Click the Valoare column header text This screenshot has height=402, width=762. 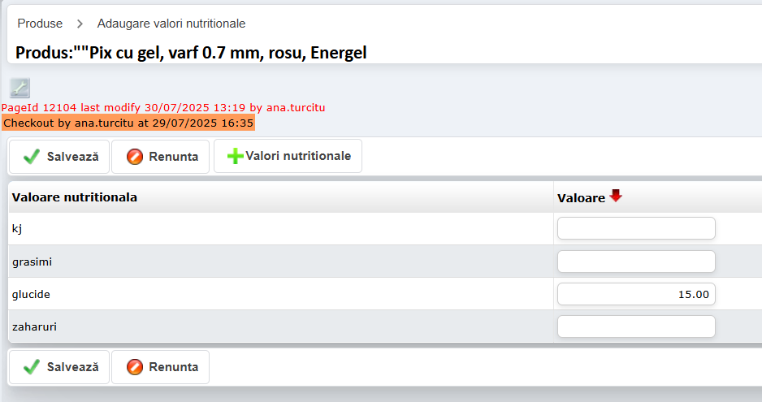click(581, 197)
